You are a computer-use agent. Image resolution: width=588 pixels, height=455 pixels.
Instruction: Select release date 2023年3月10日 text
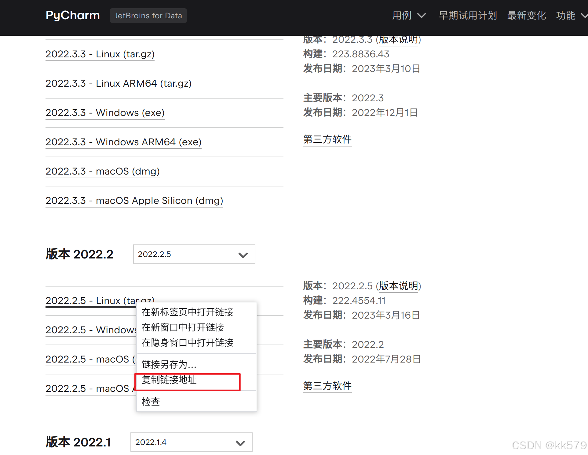click(386, 69)
